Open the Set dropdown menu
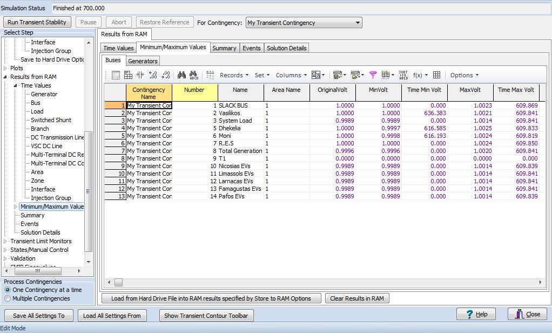 click(x=262, y=75)
